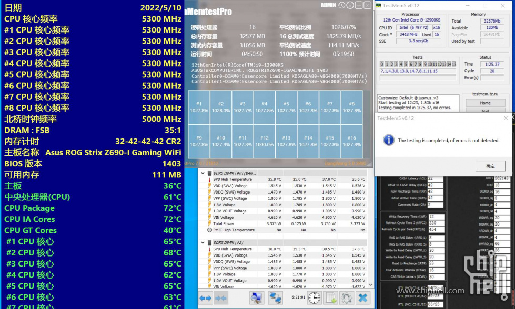
Task: Click clock icon in MemtestPro title bar
Action: 342,5
